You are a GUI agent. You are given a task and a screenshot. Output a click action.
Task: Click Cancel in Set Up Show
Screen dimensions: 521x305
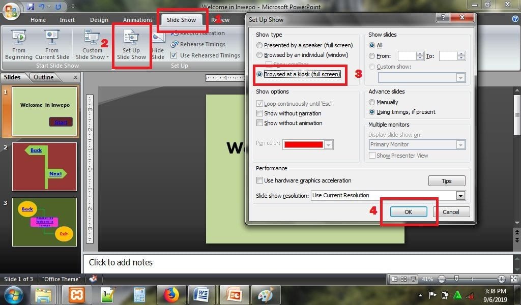451,212
